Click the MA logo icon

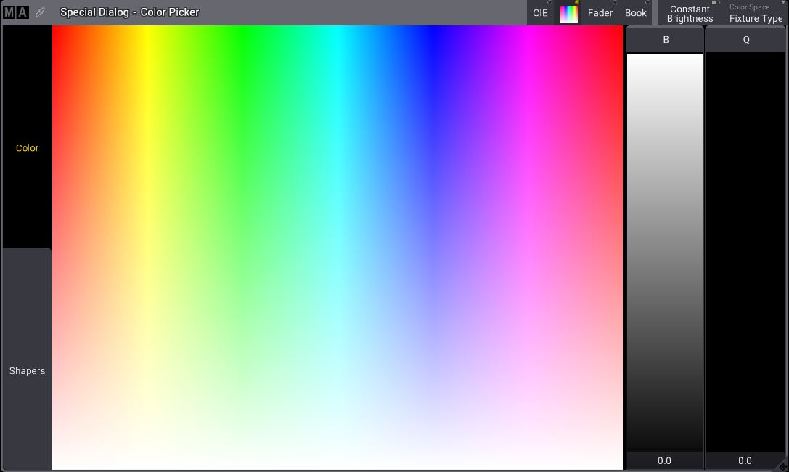16,12
